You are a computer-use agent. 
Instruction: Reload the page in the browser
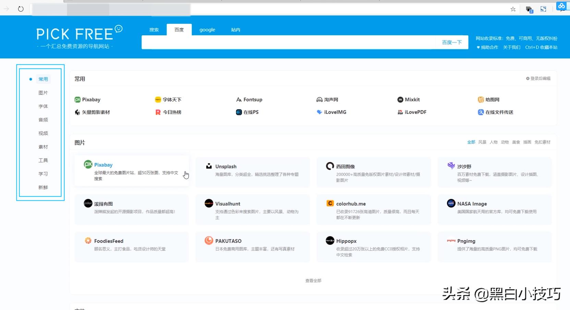21,9
